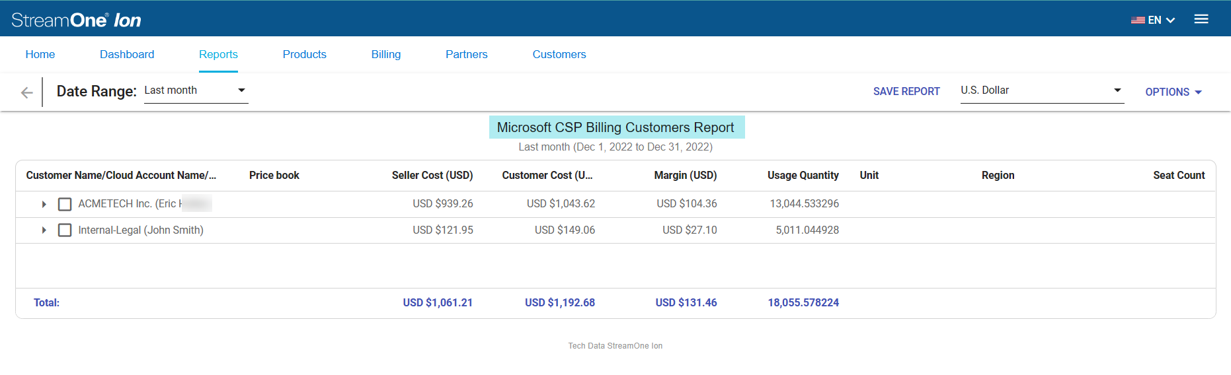This screenshot has height=375, width=1231.
Task: Open the hamburger menu icon
Action: click(x=1201, y=19)
